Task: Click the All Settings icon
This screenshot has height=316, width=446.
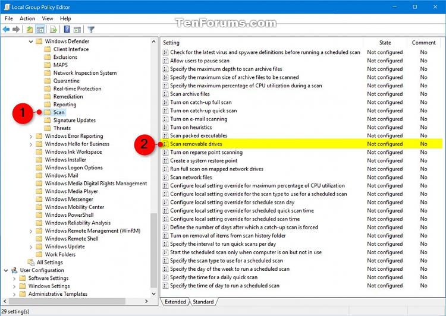Action: click(31, 263)
